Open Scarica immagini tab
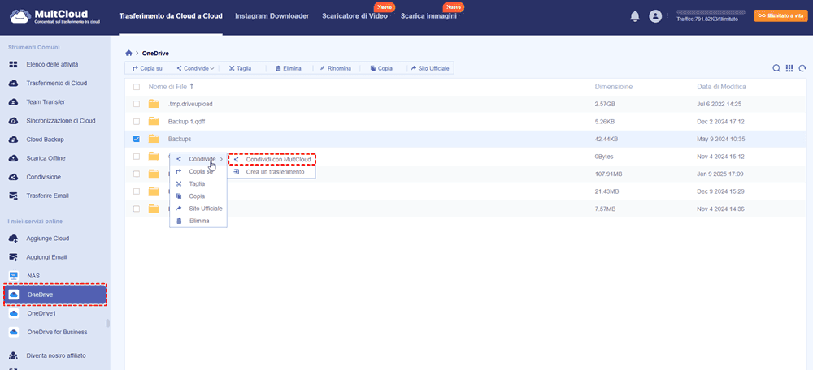Image resolution: width=813 pixels, height=370 pixels. (x=428, y=16)
